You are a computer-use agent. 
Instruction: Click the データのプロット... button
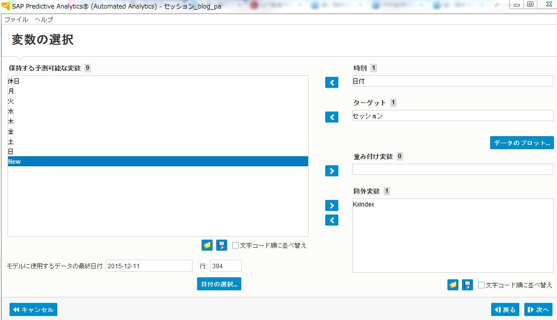[522, 143]
